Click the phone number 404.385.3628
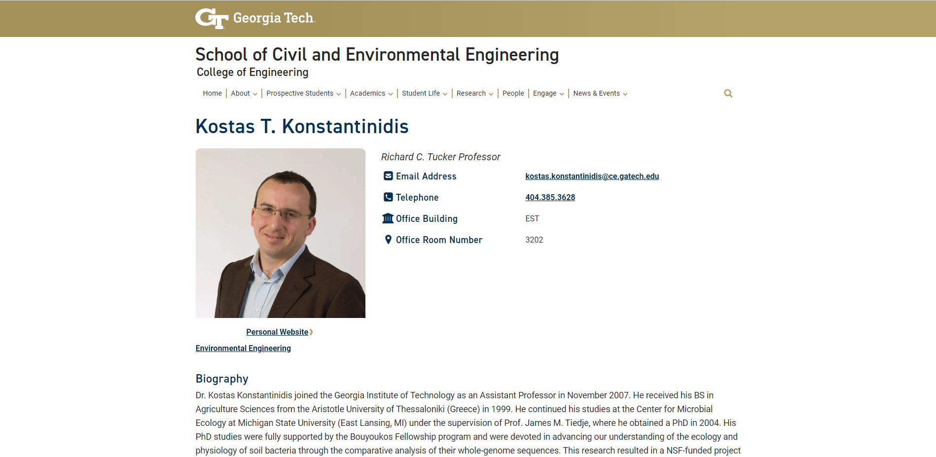936x457 pixels. [x=550, y=197]
